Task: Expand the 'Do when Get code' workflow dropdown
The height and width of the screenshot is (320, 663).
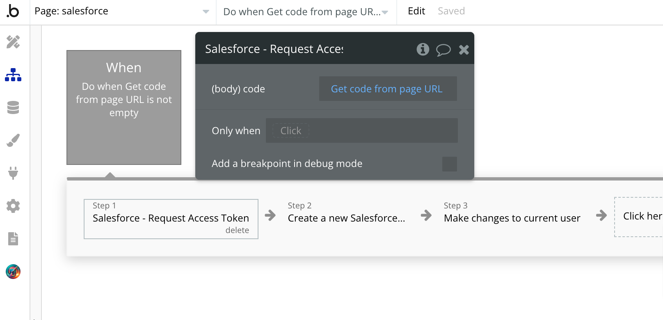Action: 306,12
